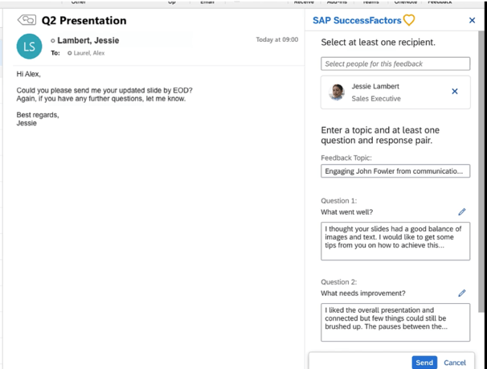This screenshot has height=369, width=487.
Task: Edit Question 1 with pencil icon
Action: click(x=462, y=212)
